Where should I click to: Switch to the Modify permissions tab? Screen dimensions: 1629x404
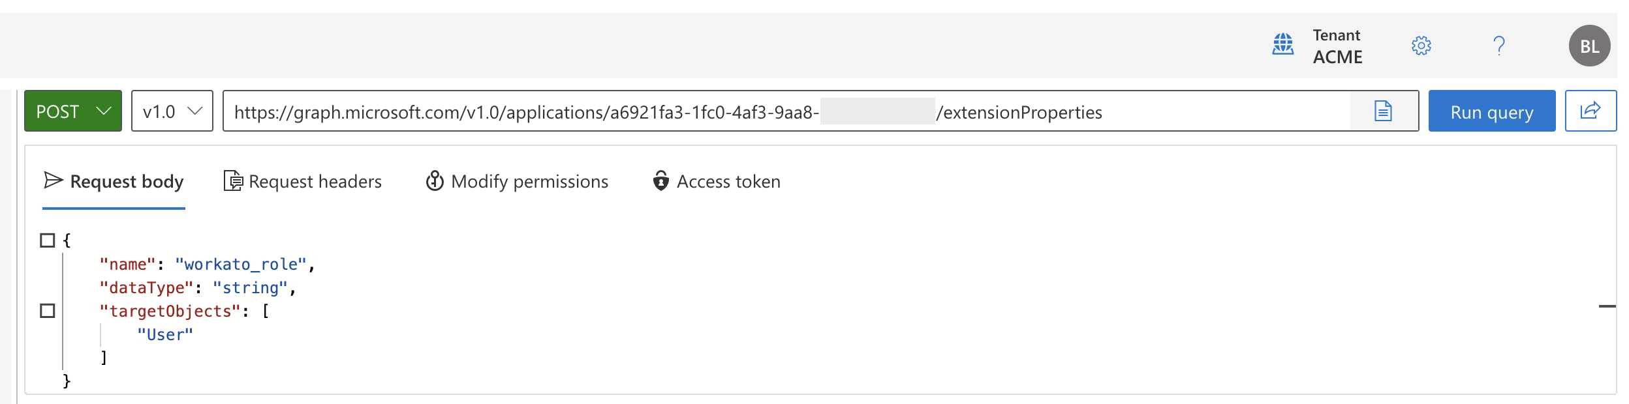point(529,181)
